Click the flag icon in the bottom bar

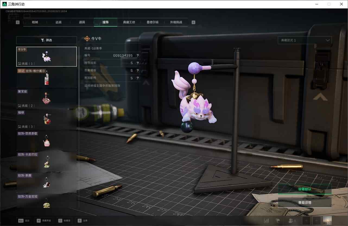point(277,221)
